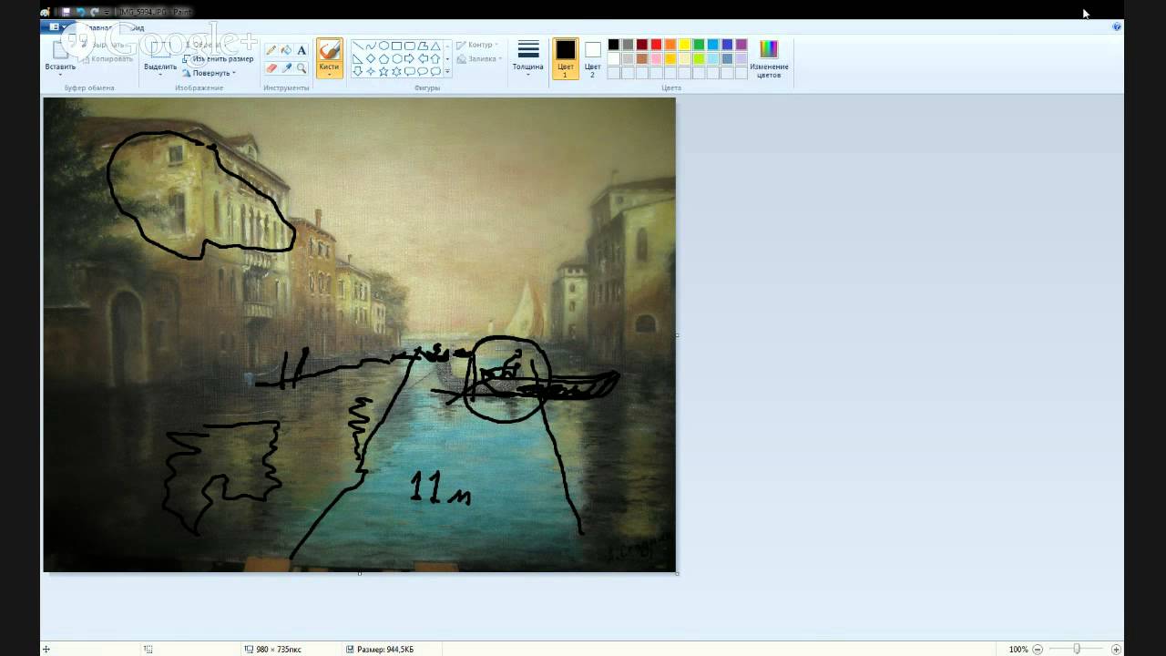Open the Контур outline dropdown
The width and height of the screenshot is (1166, 656).
click(476, 45)
